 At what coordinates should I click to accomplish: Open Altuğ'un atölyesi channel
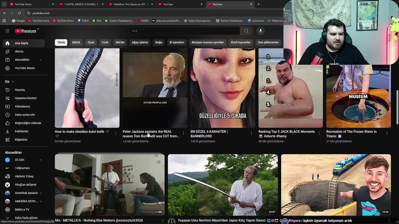point(24,185)
